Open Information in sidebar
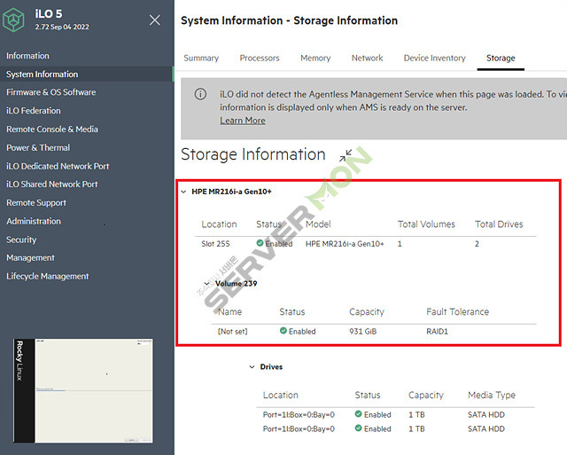The height and width of the screenshot is (455, 567). click(27, 56)
